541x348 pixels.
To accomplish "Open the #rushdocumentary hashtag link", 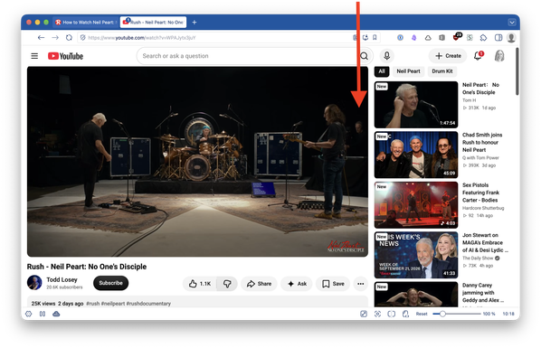I will tap(148, 304).
